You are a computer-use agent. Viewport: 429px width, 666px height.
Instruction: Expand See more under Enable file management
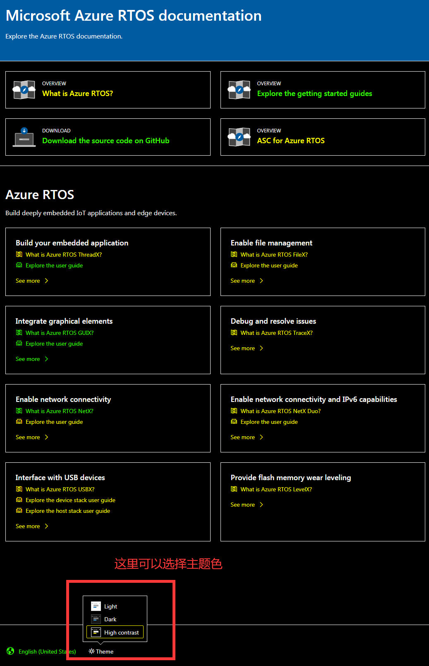point(247,281)
